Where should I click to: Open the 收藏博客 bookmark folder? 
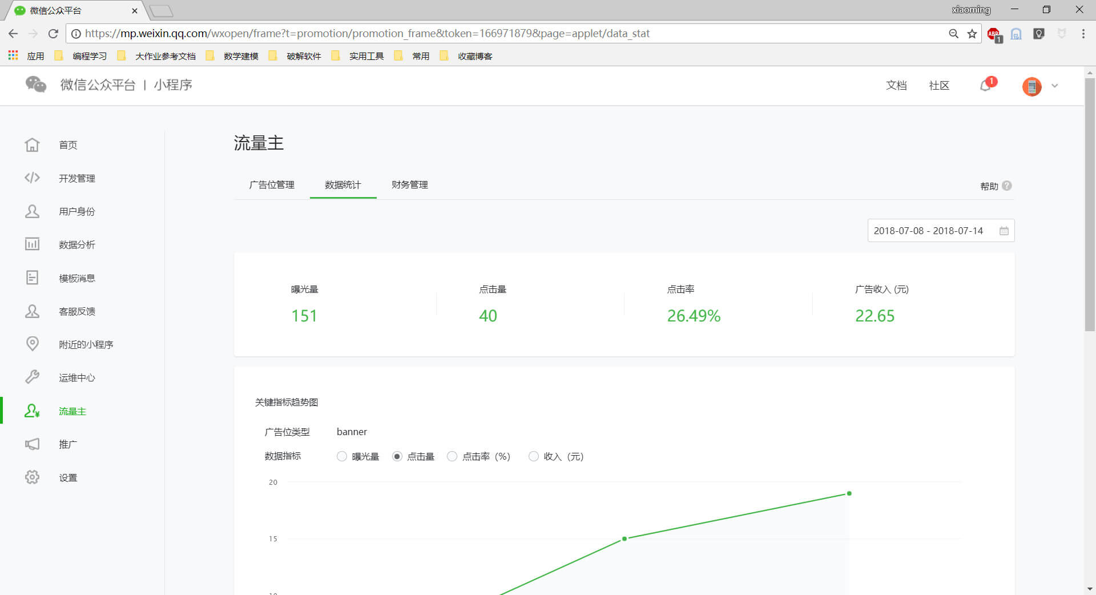tap(466, 56)
